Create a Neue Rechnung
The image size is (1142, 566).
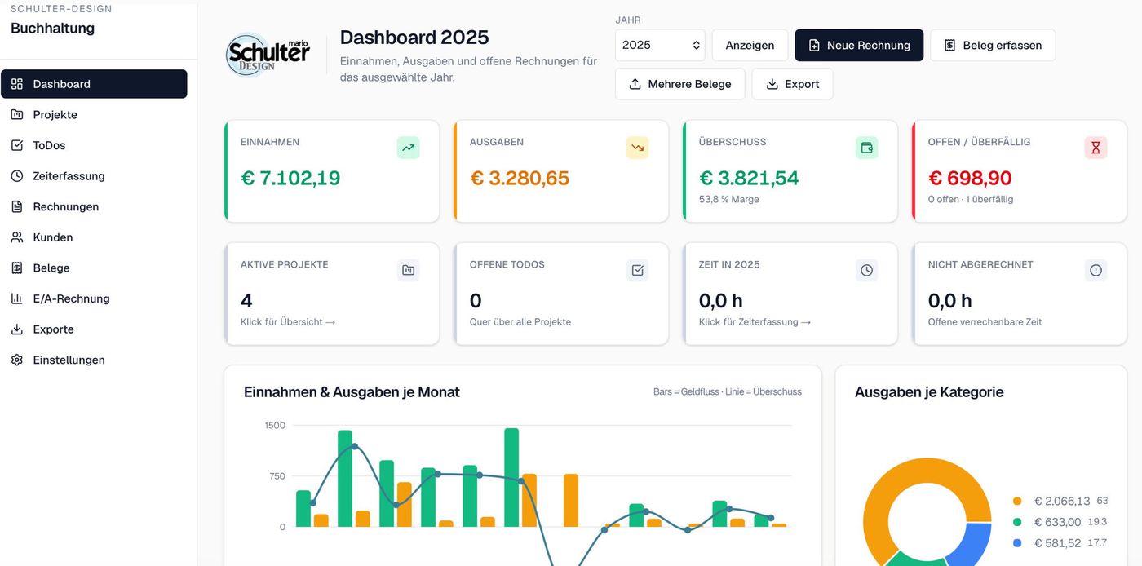(859, 46)
